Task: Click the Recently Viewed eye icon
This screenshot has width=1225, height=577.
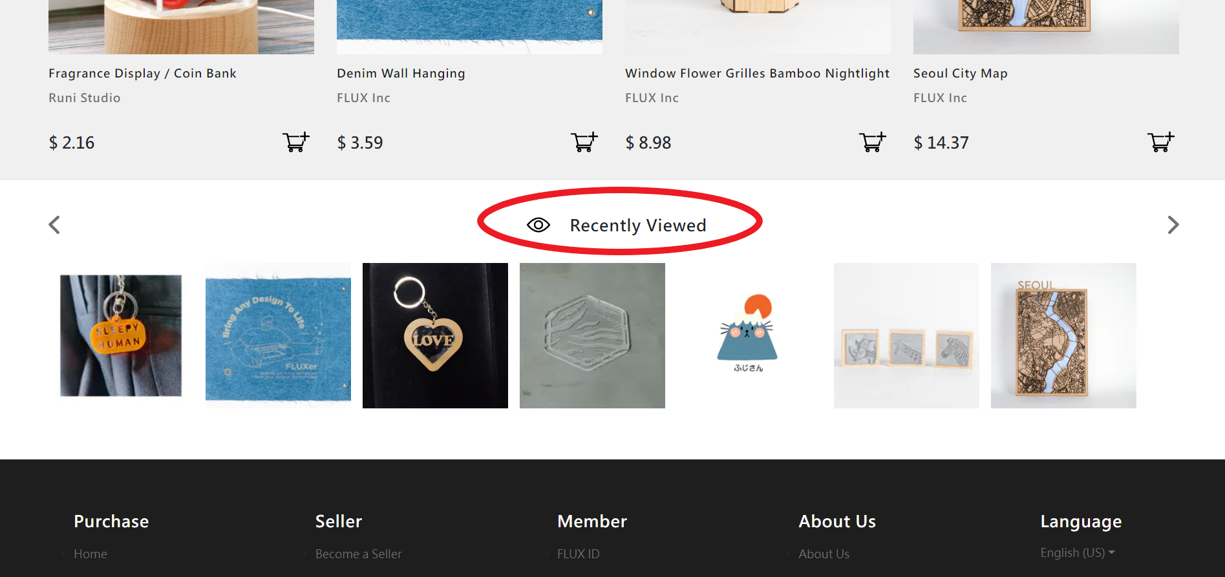Action: point(538,225)
